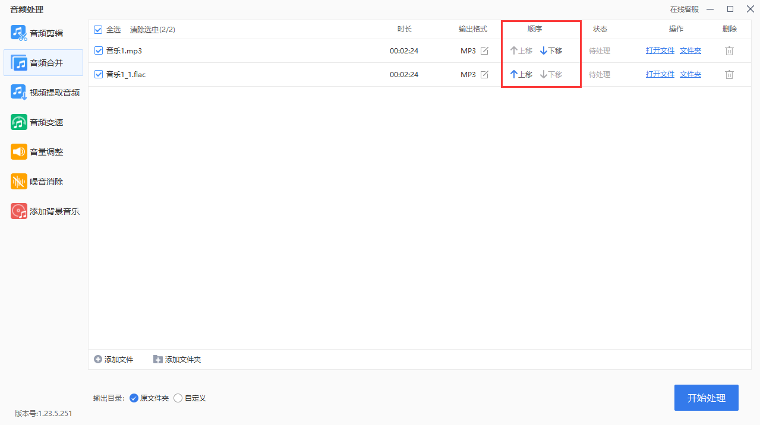
Task: Maximize the 音频处理 window
Action: [730, 9]
